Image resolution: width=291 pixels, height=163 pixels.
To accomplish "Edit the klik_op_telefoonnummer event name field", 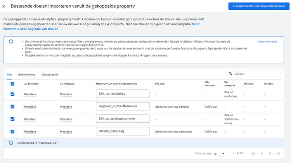I will coord(122,118).
